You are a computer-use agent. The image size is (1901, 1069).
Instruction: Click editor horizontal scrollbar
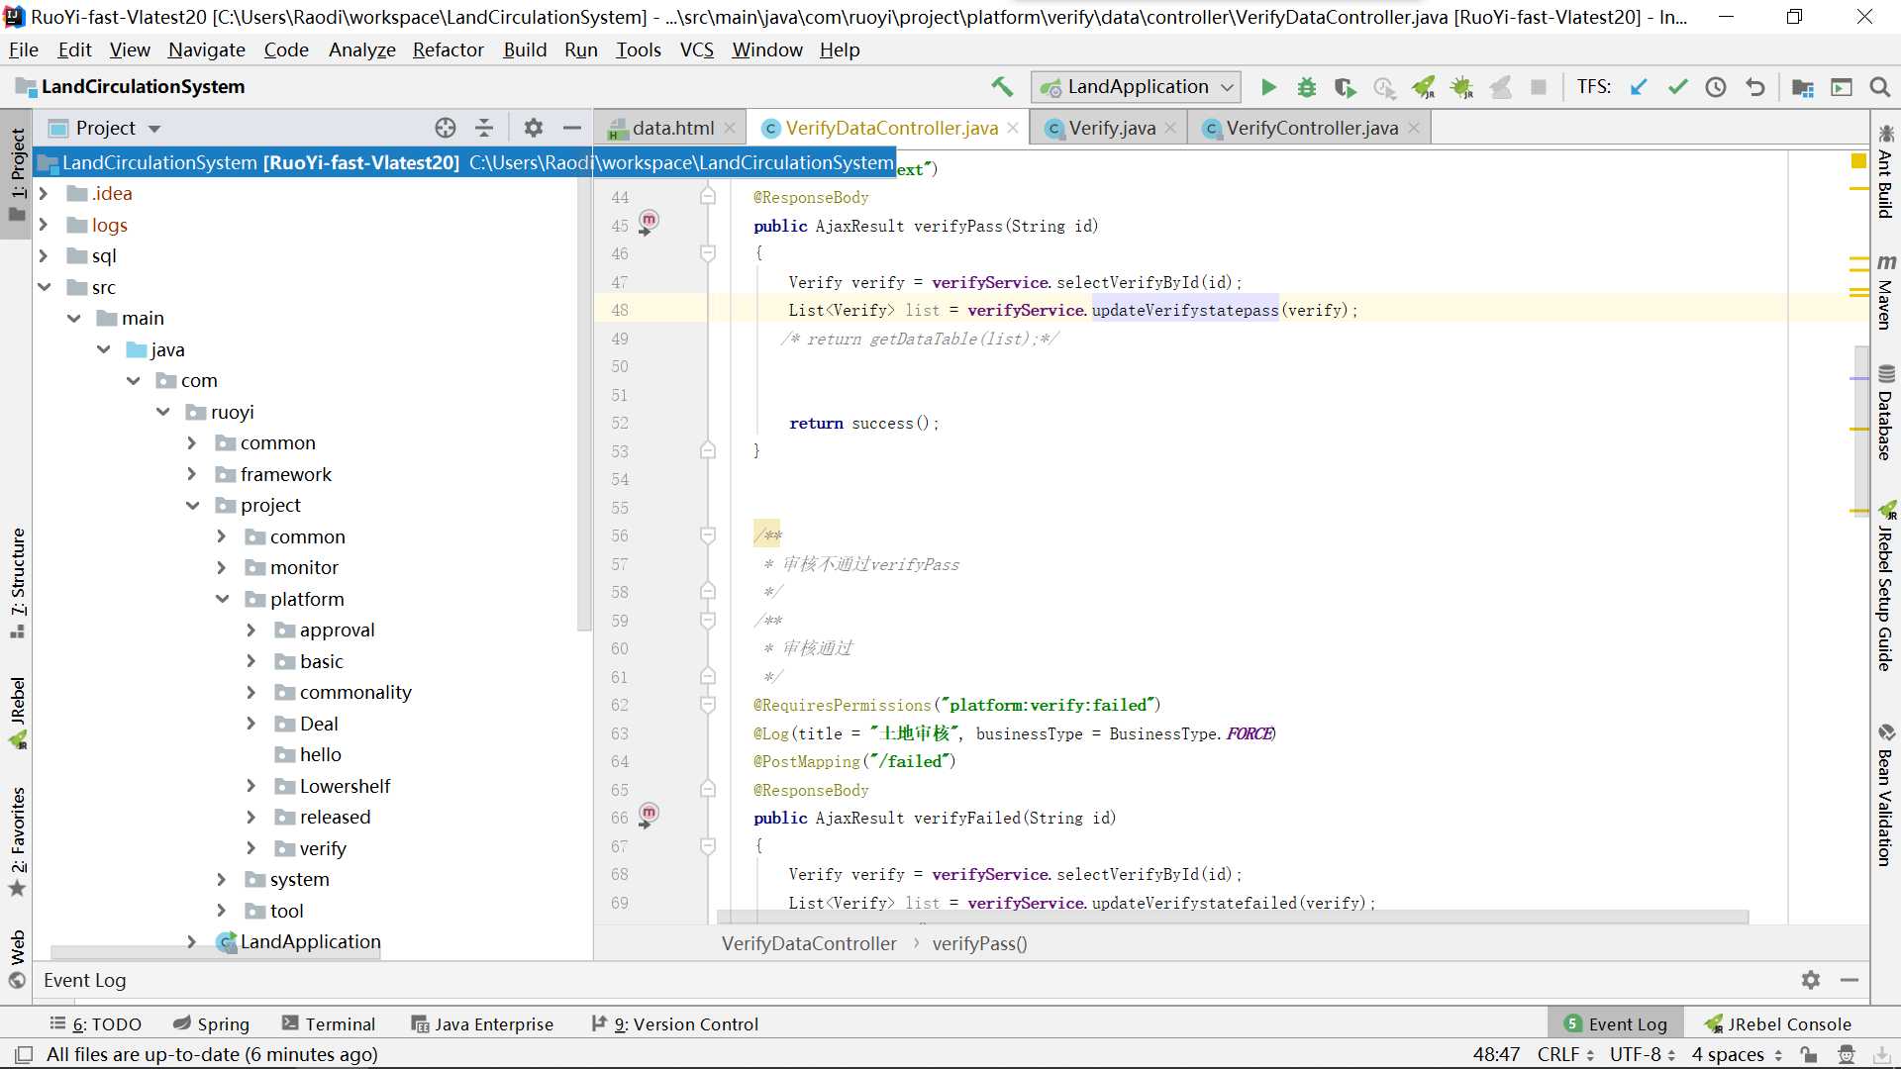(1233, 917)
